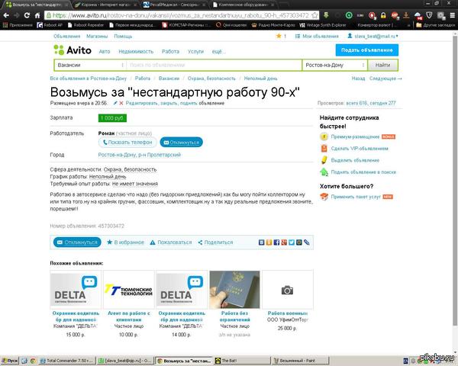Open The Bat! in taskbar

click(243, 361)
